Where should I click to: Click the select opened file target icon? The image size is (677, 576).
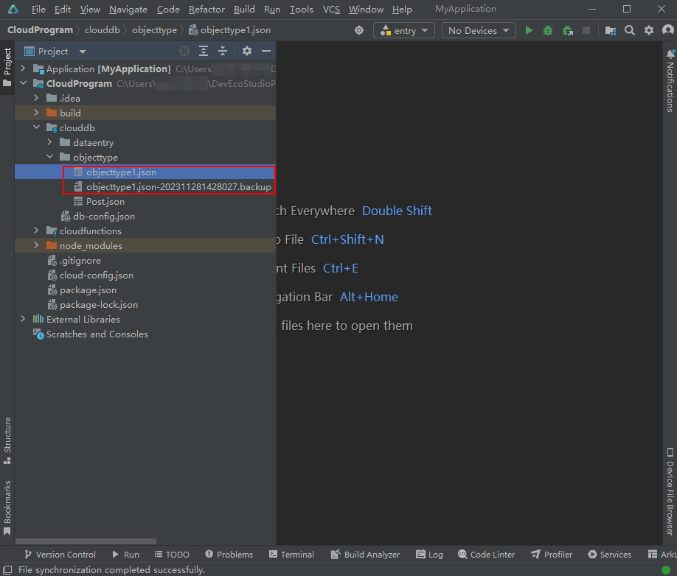pyautogui.click(x=184, y=51)
